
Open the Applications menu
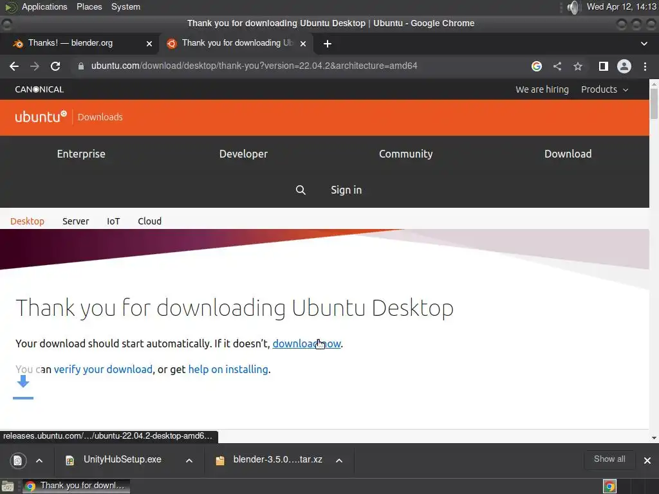(x=44, y=7)
